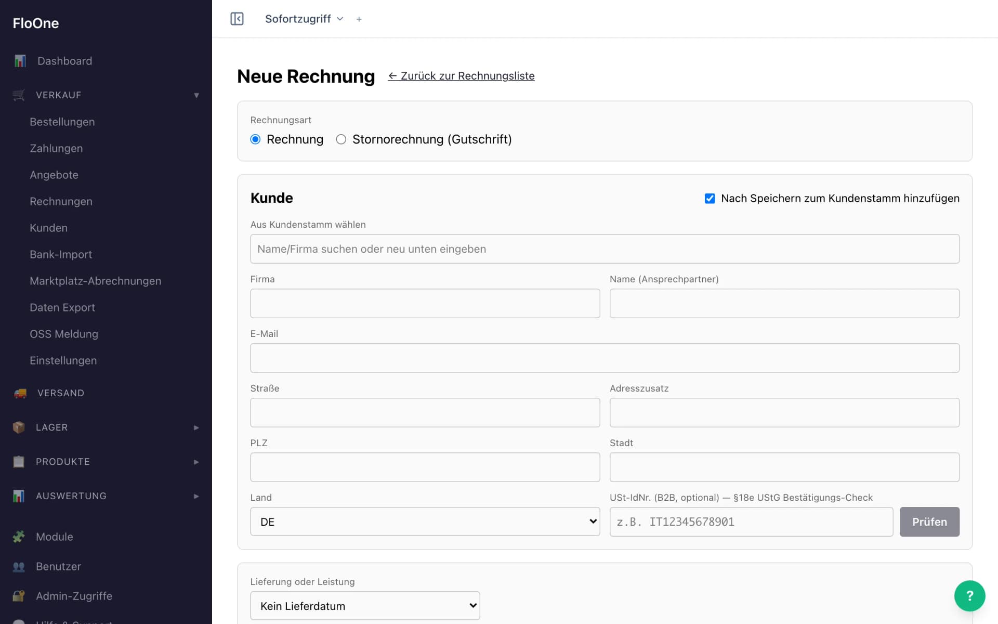Open Einstellungen in the sidebar

click(x=63, y=360)
